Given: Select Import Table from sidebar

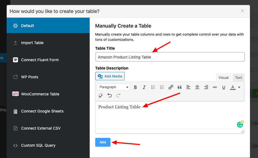Looking at the screenshot, I should (x=32, y=43).
